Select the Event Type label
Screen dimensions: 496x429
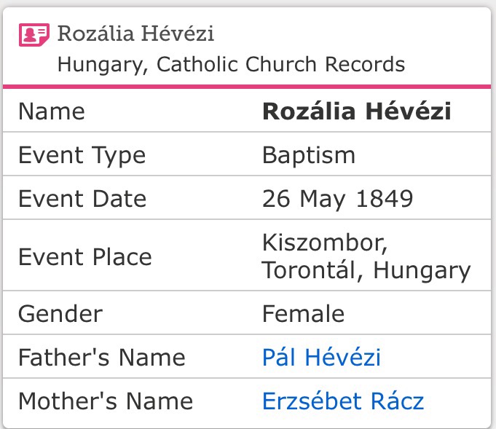click(x=82, y=155)
